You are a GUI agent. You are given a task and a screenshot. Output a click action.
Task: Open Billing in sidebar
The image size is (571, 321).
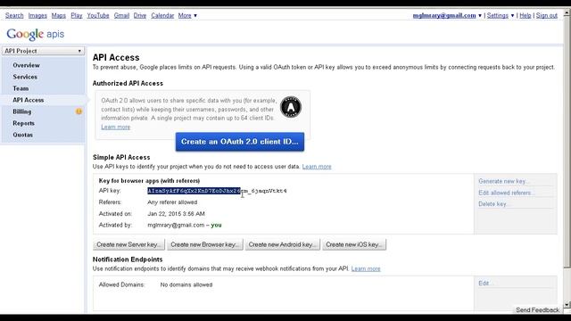click(x=21, y=111)
